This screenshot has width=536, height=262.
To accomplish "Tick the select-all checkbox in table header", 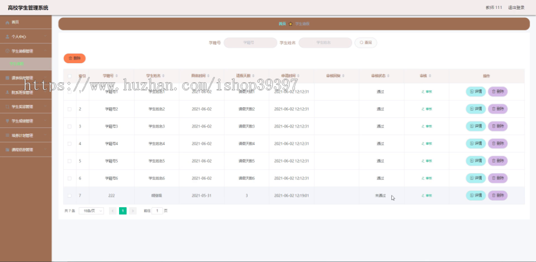I will click(x=70, y=76).
